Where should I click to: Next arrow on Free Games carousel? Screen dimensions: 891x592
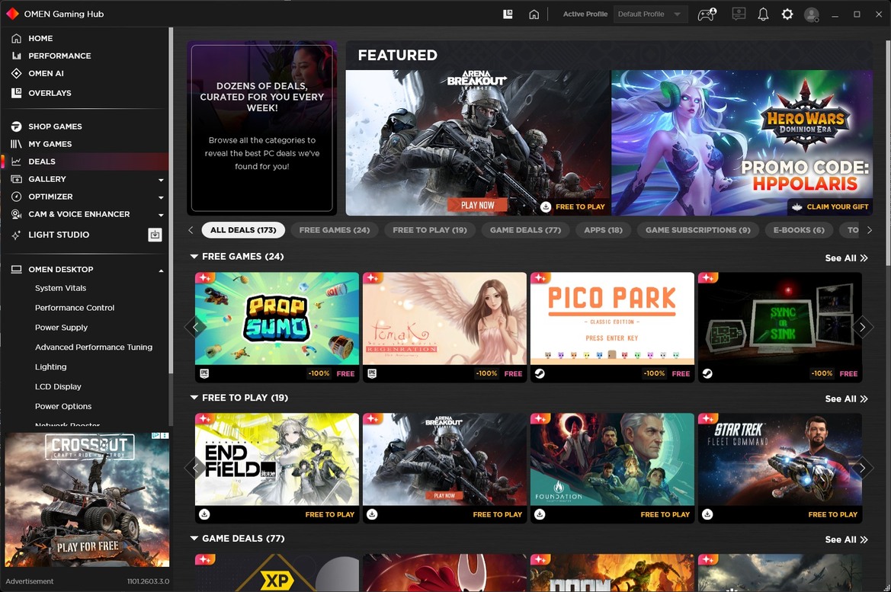click(862, 327)
